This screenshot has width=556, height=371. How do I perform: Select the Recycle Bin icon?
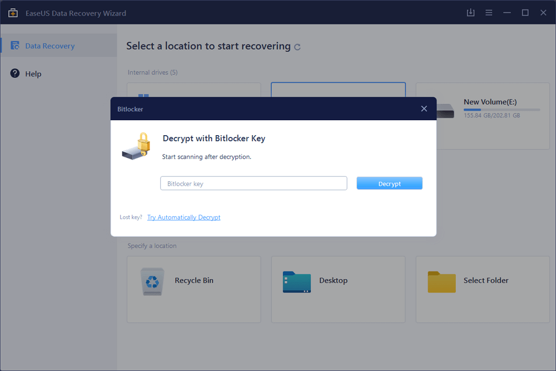click(x=152, y=281)
